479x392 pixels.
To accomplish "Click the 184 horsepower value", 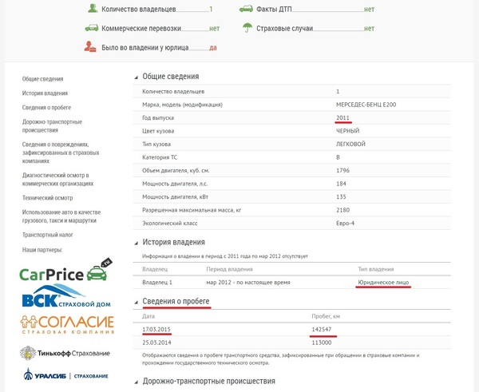I will coord(341,184).
